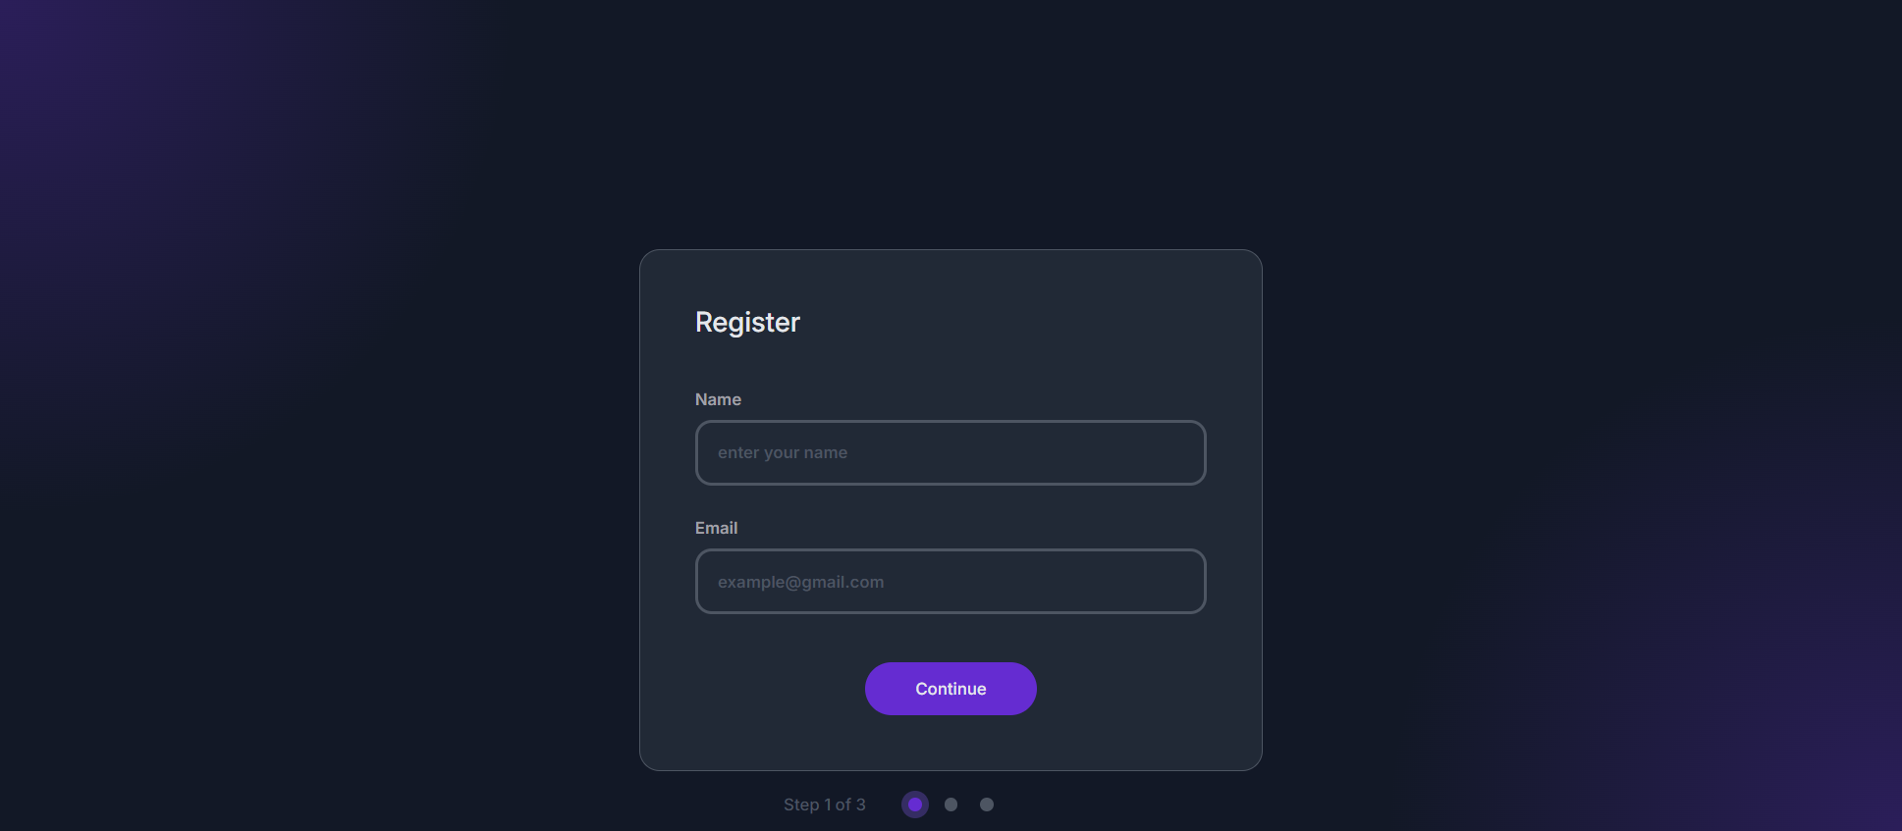
Task: Select the highlighted purple progress indicator
Action: pos(915,805)
